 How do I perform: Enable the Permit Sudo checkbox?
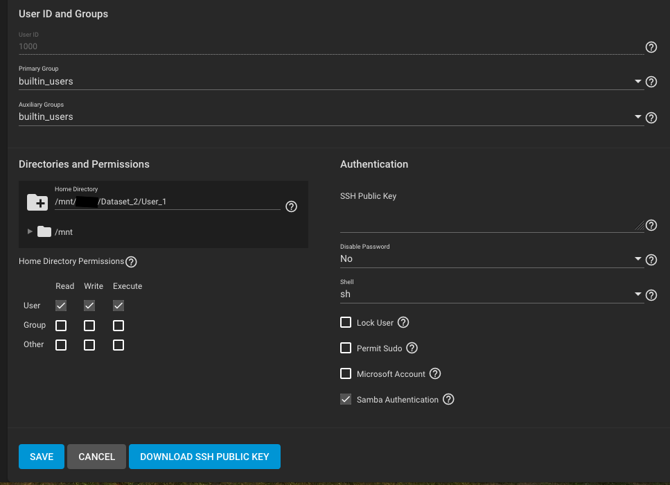[346, 348]
